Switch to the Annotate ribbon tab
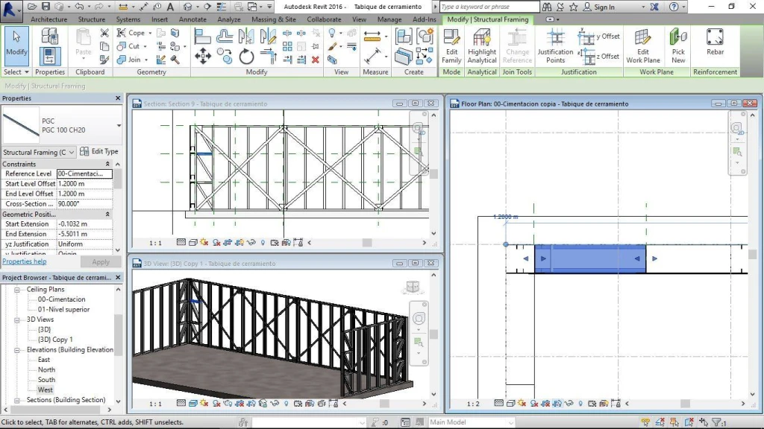 (x=192, y=19)
